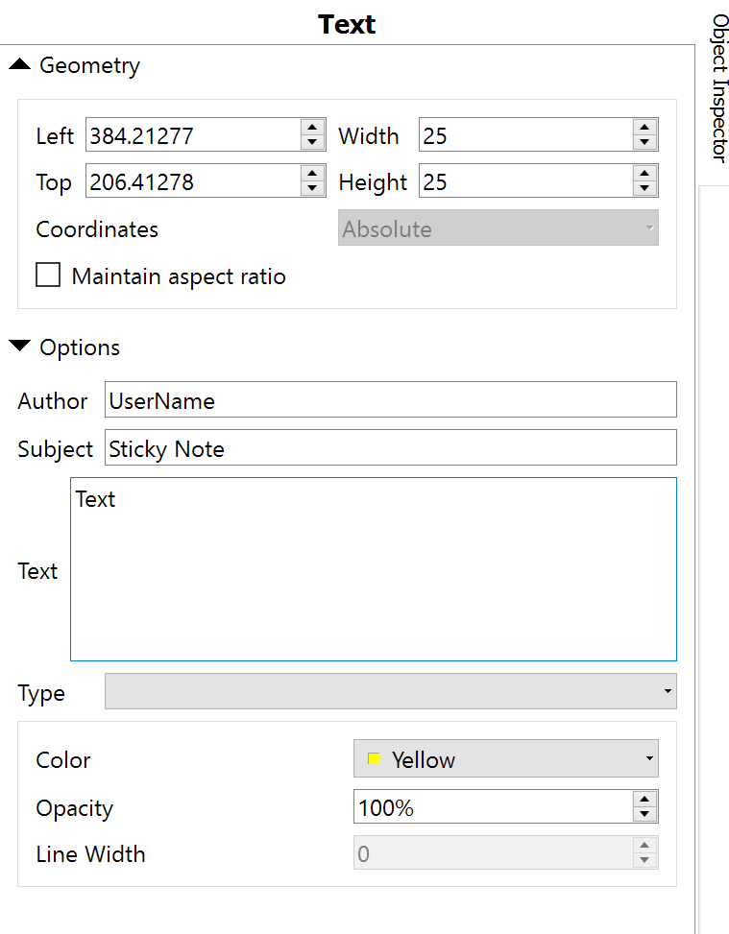Click the Subject field with Sticky Note

(x=390, y=447)
